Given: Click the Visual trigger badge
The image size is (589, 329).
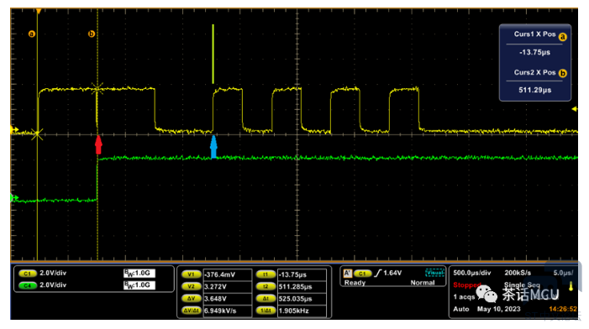Looking at the screenshot, I should point(434,273).
